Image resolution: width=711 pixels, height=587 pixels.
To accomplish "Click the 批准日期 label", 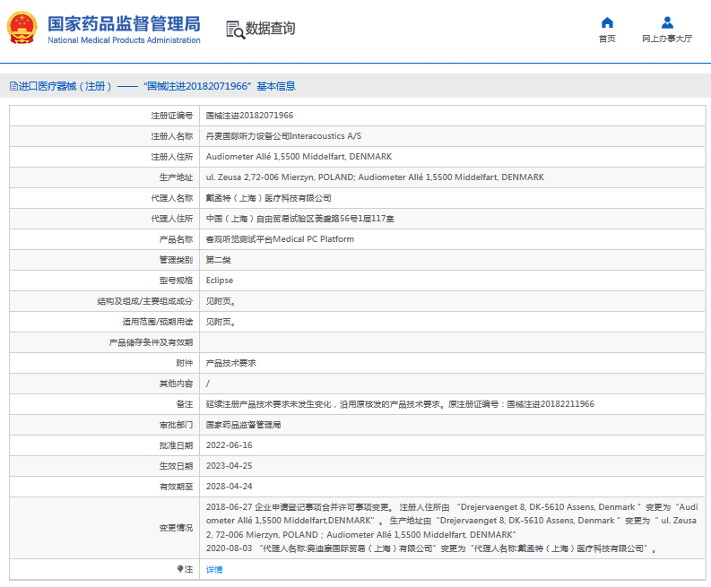I will pyautogui.click(x=176, y=445).
